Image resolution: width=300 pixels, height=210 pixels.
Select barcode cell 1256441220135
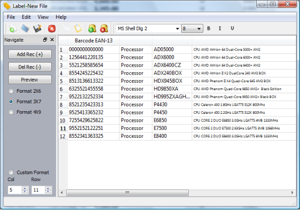click(x=93, y=57)
